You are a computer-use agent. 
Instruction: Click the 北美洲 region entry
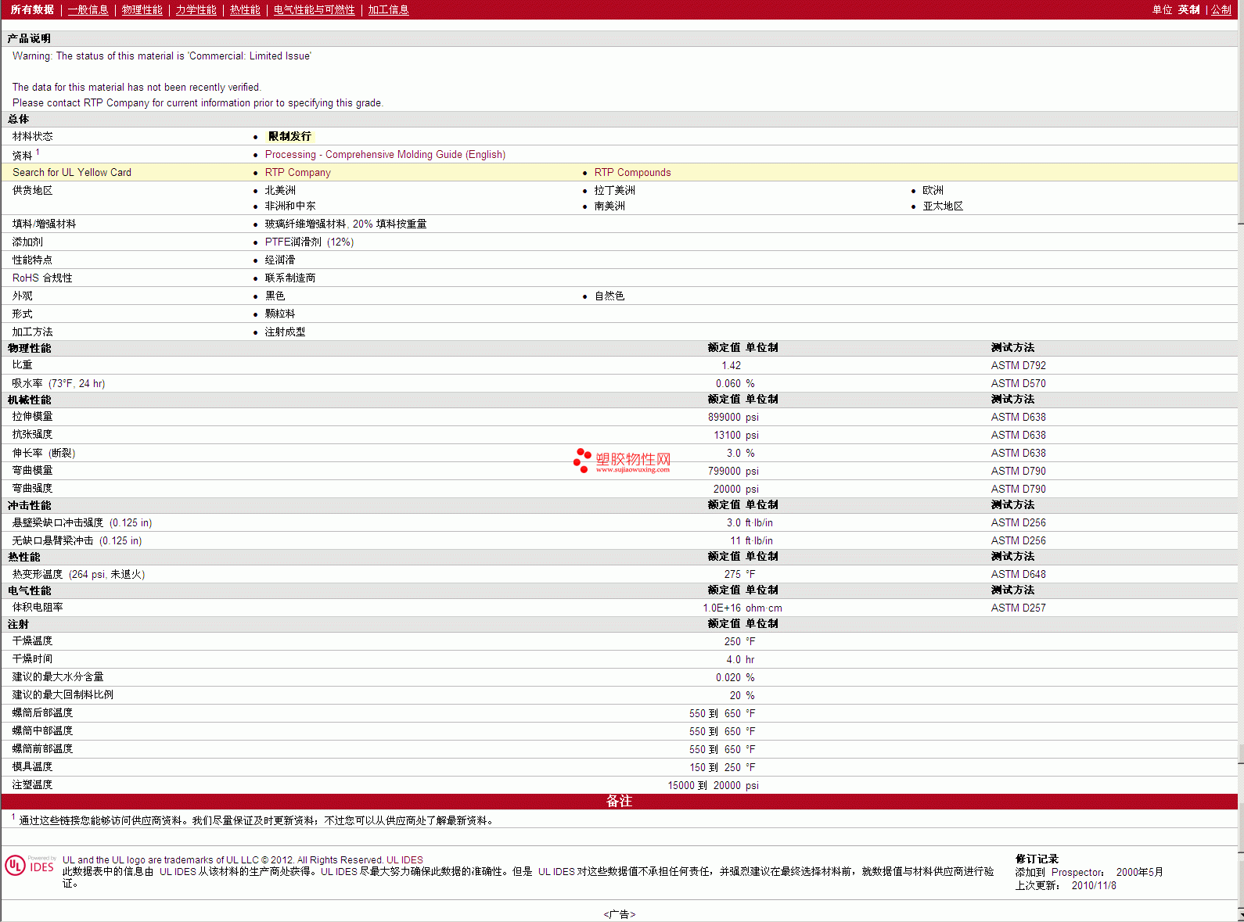(280, 191)
